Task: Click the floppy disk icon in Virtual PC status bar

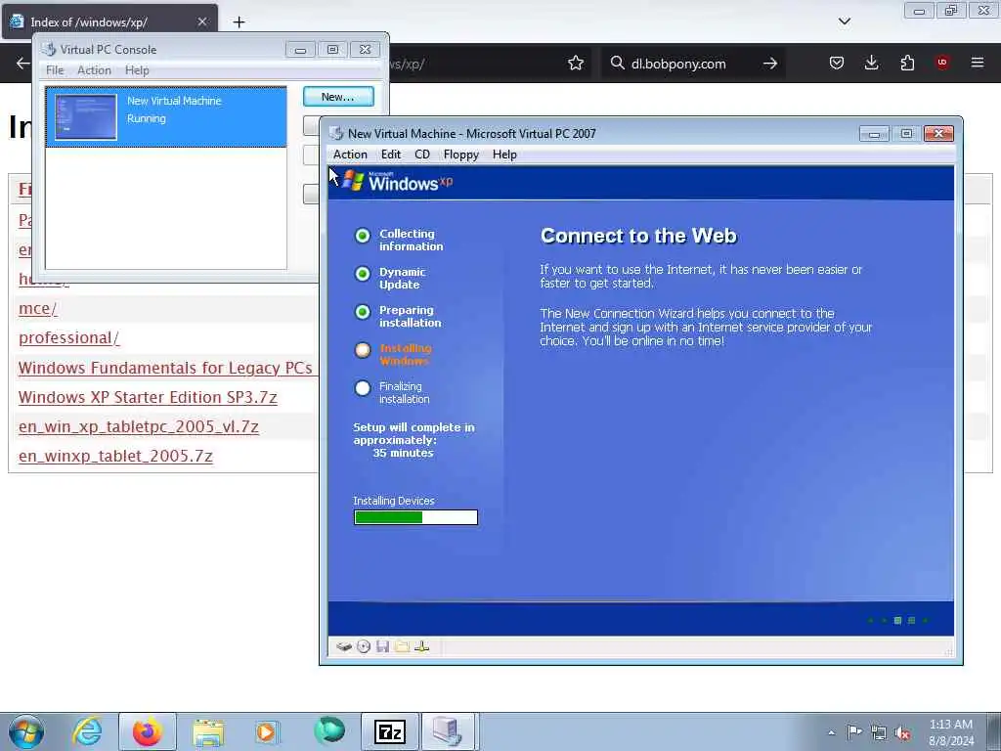Action: tap(382, 647)
